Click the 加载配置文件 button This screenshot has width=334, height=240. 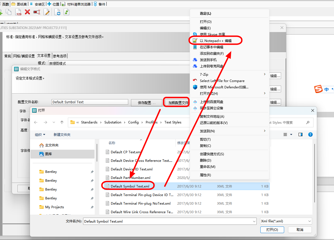[x=177, y=102]
